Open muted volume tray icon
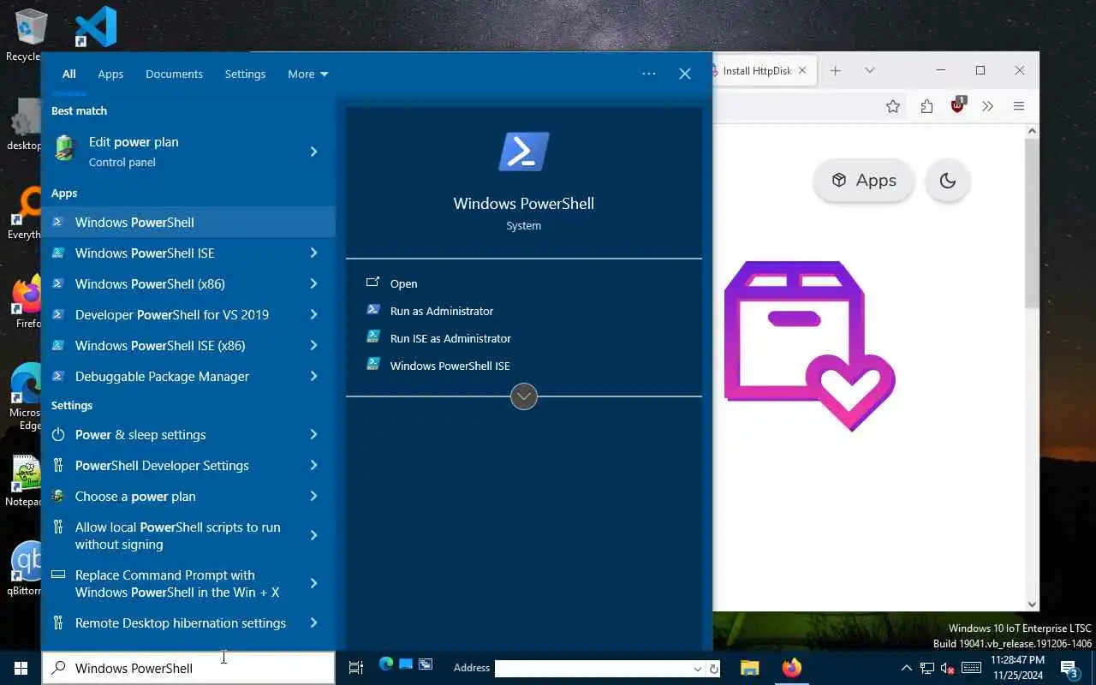This screenshot has width=1096, height=685. (x=948, y=668)
